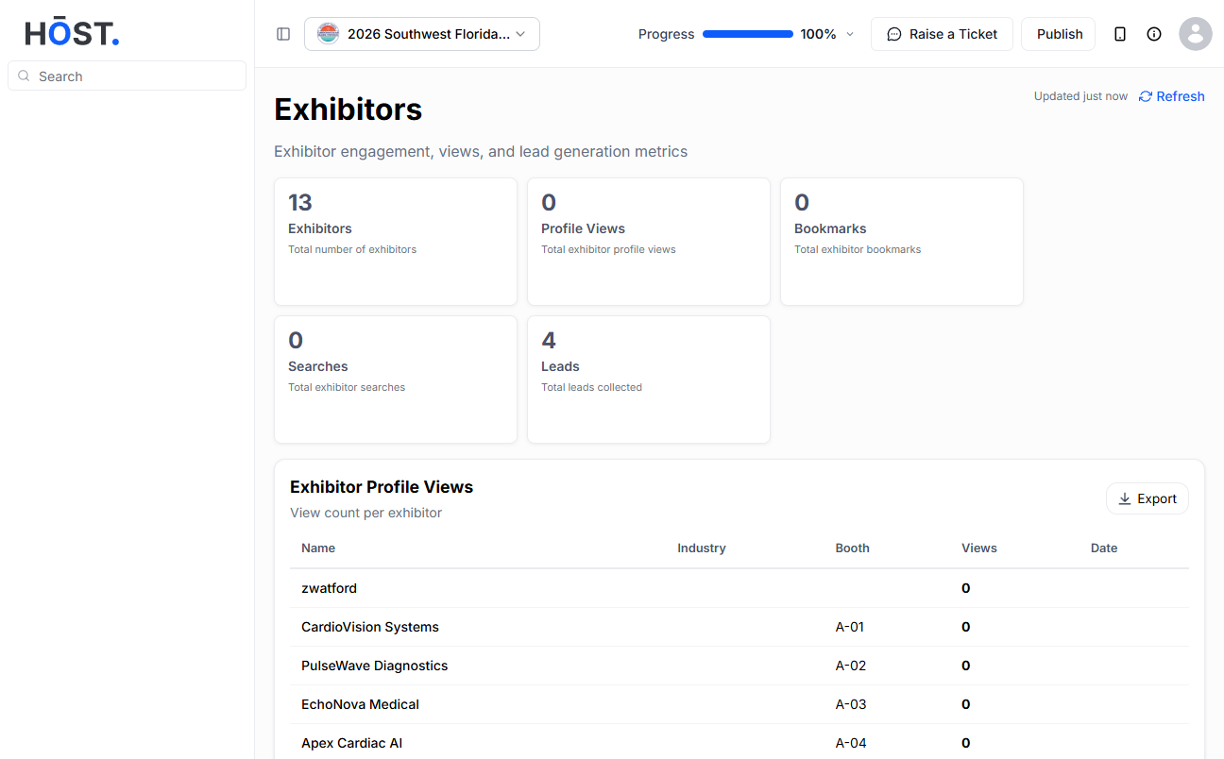Click the 'Updated just now' text
This screenshot has width=1224, height=759.
tap(1080, 96)
